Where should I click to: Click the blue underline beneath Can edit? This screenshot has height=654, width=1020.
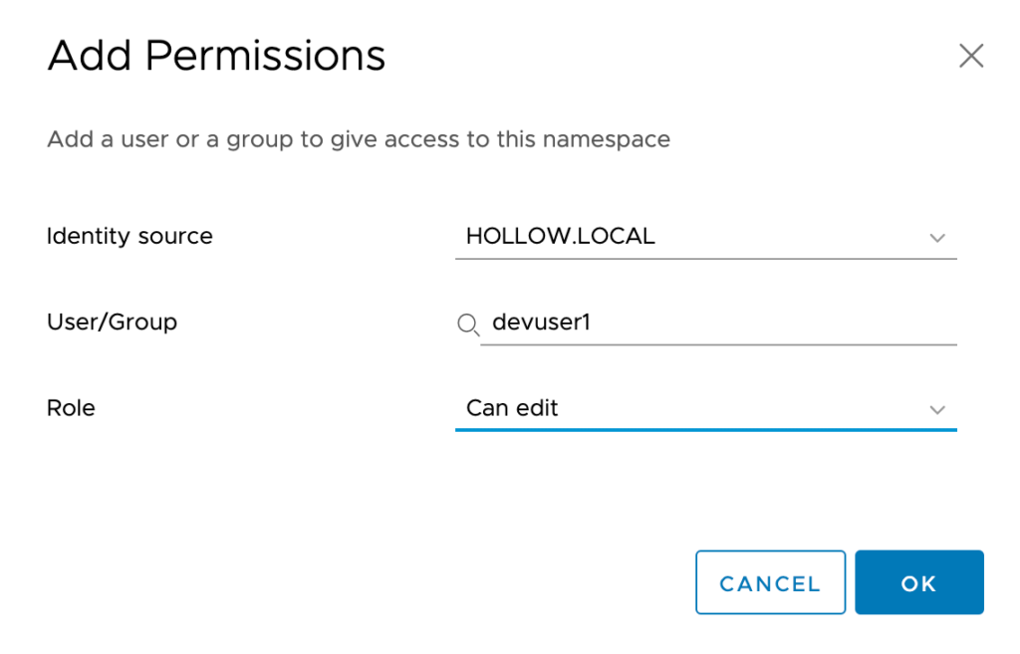[705, 430]
